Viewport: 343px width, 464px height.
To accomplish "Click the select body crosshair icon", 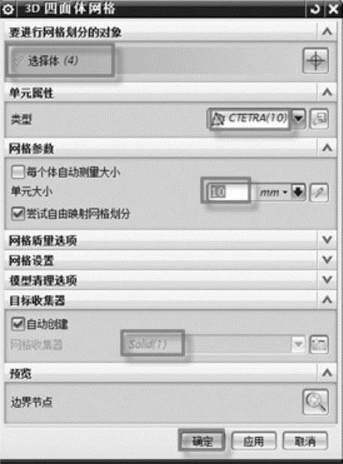I will 315,61.
